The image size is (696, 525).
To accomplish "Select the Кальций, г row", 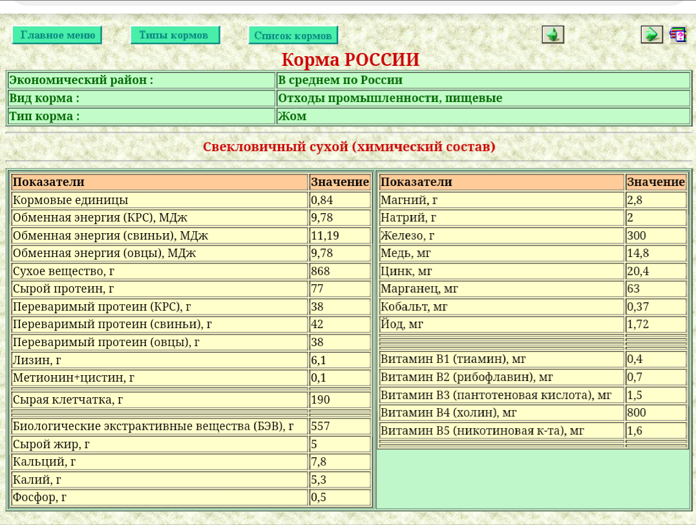I will (x=191, y=462).
